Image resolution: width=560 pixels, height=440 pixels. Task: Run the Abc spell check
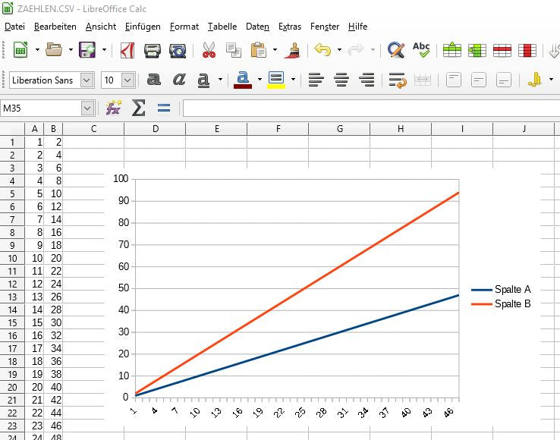(x=421, y=49)
